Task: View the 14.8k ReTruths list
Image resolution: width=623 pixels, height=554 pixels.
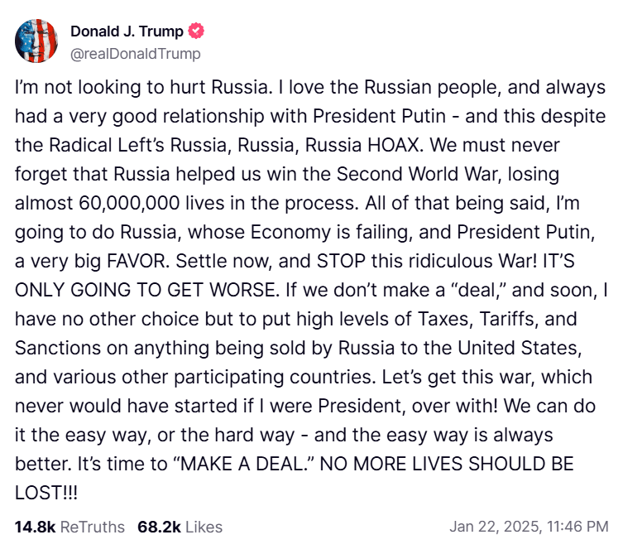Action: (x=69, y=527)
